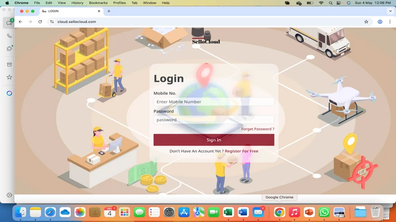Viewport: 396px width, 222px height.
Task: Open the Tab menu
Action: pos(134,3)
